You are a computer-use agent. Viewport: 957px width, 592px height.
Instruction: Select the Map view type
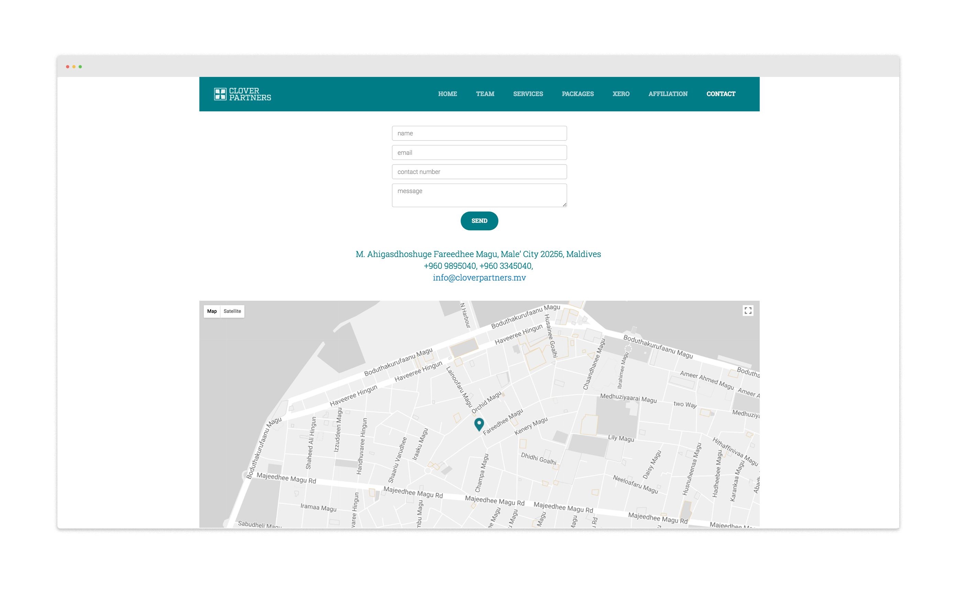pyautogui.click(x=212, y=311)
